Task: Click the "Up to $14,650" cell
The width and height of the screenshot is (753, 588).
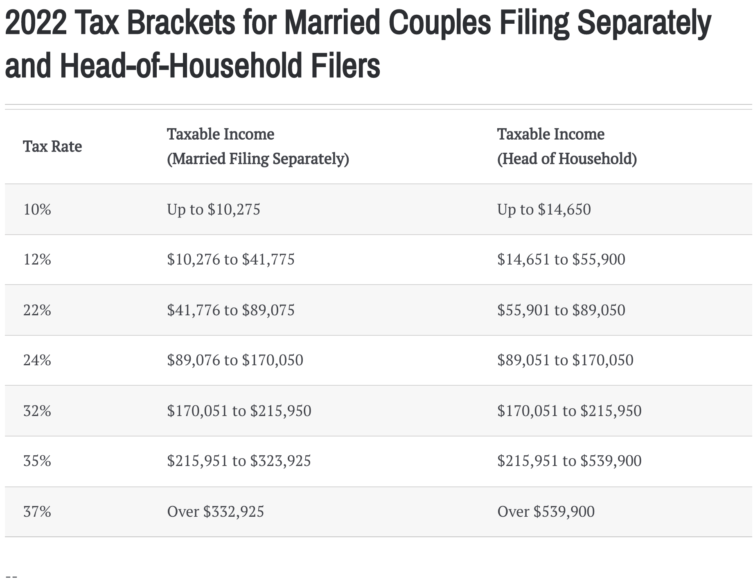Action: [x=544, y=210]
